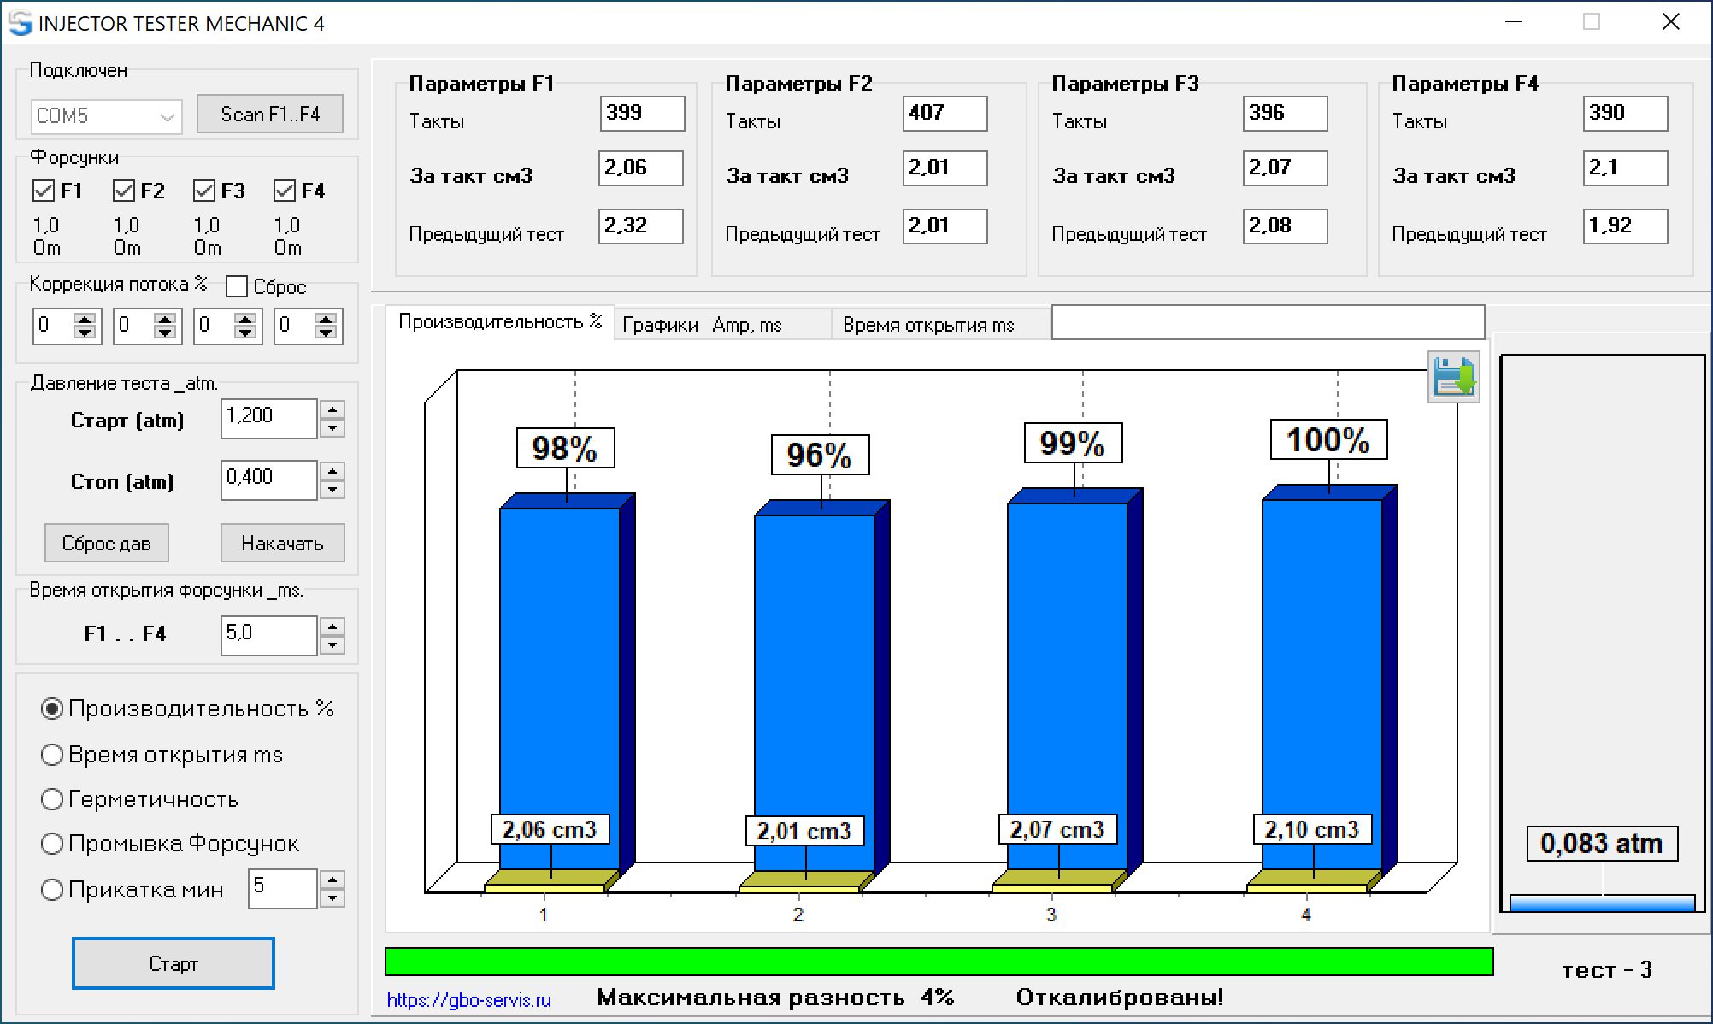Open the COM5 port dropdown
Image resolution: width=1713 pixels, height=1024 pixels.
167,116
